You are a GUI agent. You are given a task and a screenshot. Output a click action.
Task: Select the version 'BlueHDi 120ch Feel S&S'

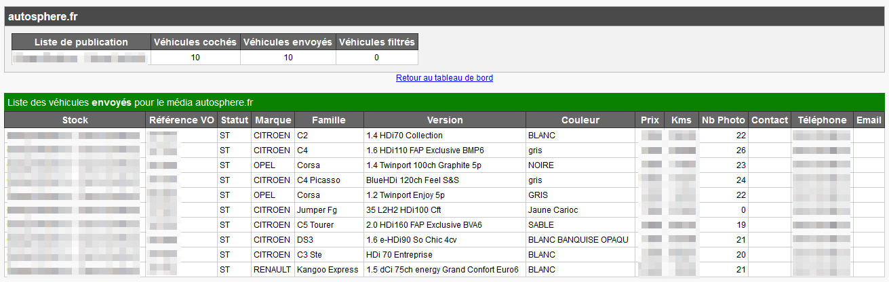tap(412, 180)
